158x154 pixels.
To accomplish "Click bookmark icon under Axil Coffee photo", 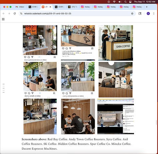I will pyautogui.click(x=54, y=93).
